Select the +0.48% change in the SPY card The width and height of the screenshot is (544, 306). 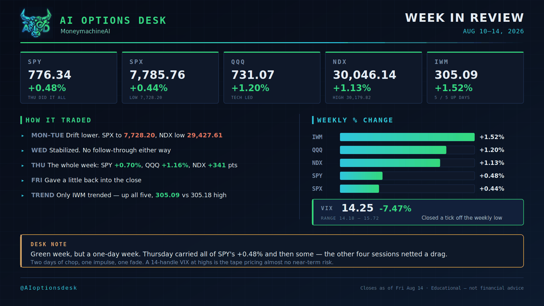(47, 88)
